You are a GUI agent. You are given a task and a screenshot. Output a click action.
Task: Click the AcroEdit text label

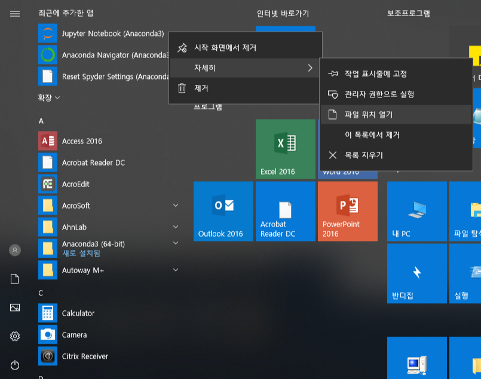pos(75,184)
